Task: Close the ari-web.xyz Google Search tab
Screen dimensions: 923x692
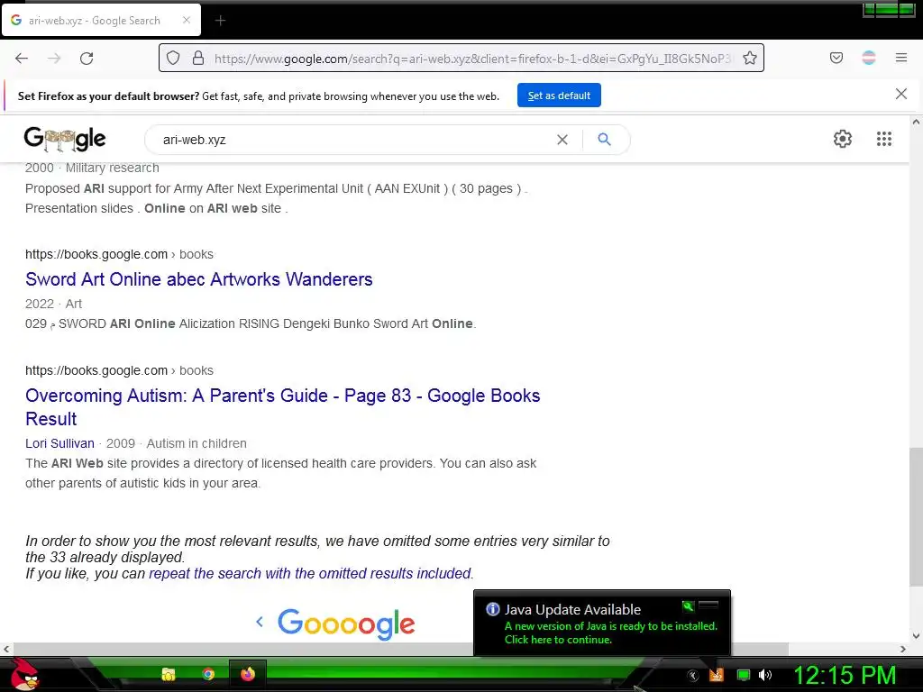Action: click(x=187, y=20)
